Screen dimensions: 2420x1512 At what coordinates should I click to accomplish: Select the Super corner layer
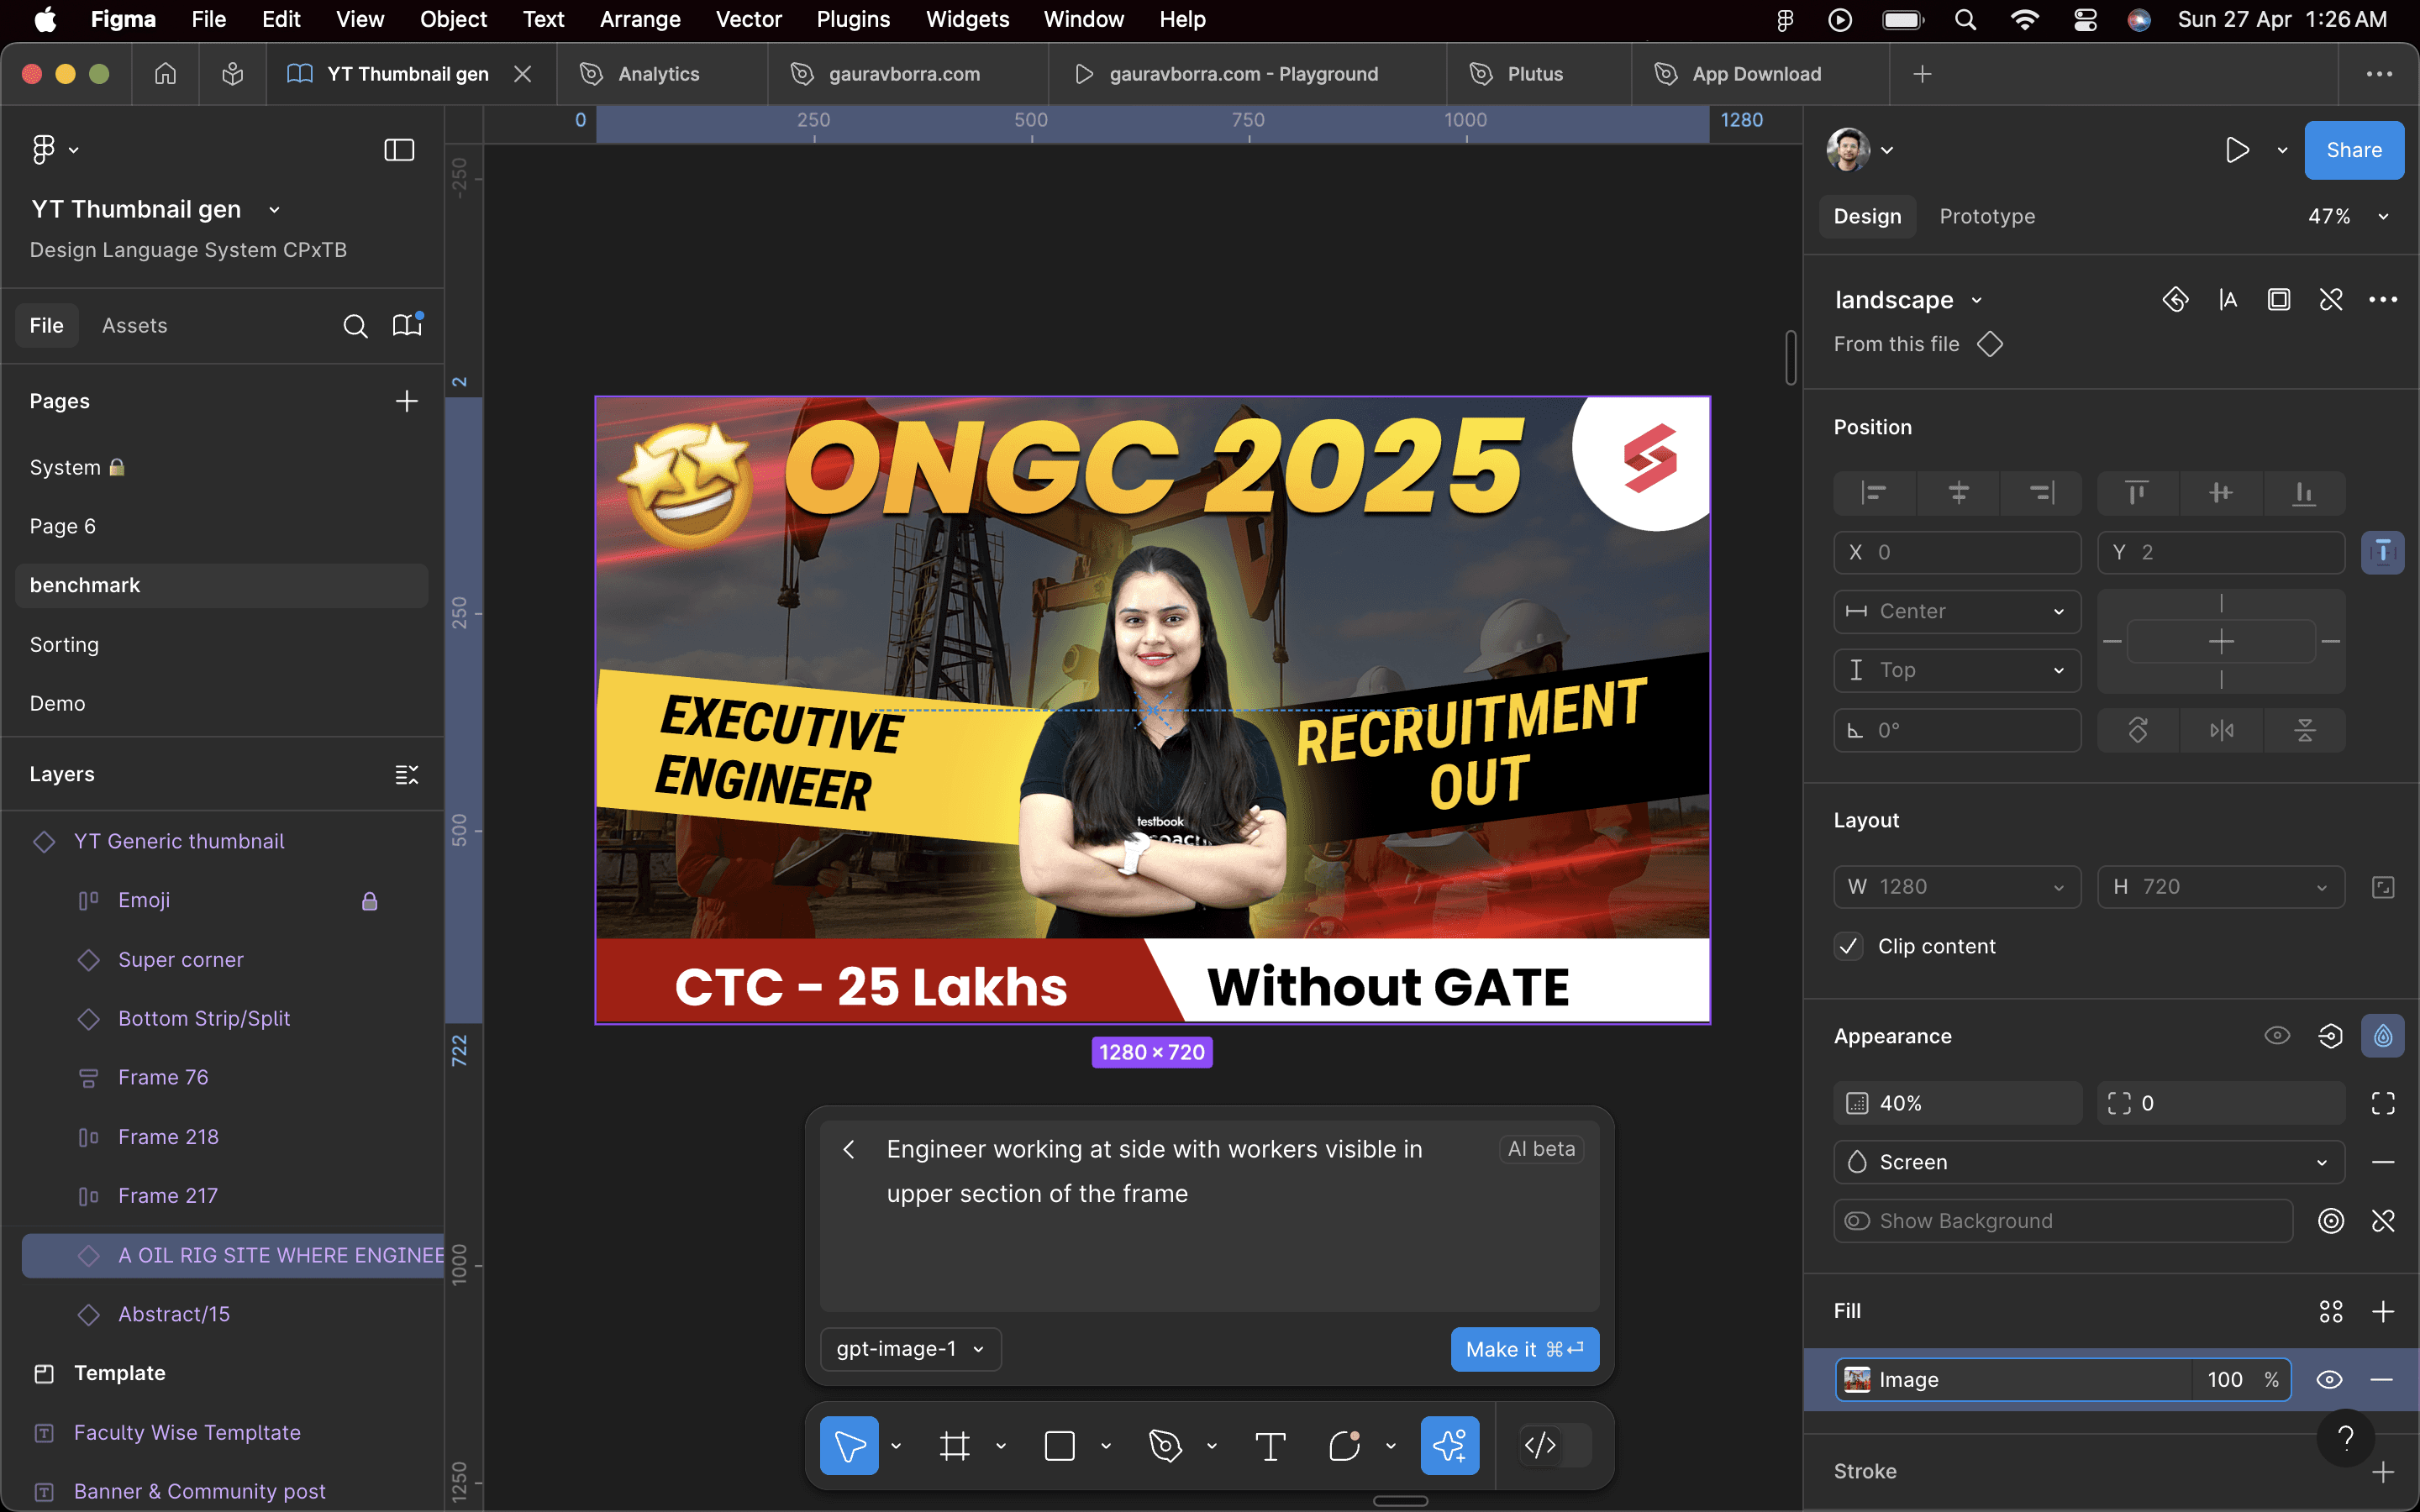[181, 959]
